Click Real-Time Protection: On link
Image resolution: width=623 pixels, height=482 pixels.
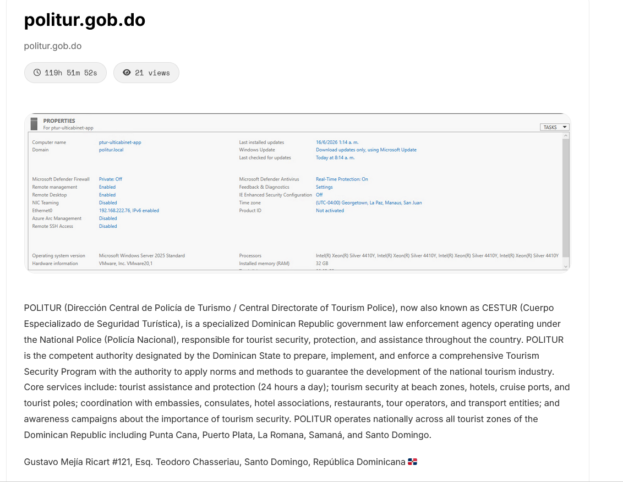(x=342, y=179)
